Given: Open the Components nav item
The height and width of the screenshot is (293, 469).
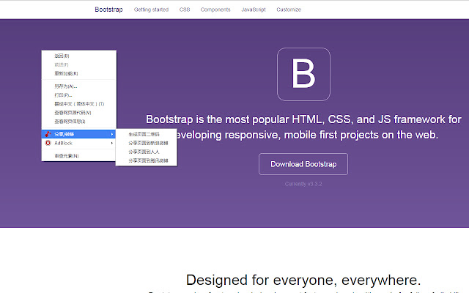Looking at the screenshot, I should [x=215, y=10].
